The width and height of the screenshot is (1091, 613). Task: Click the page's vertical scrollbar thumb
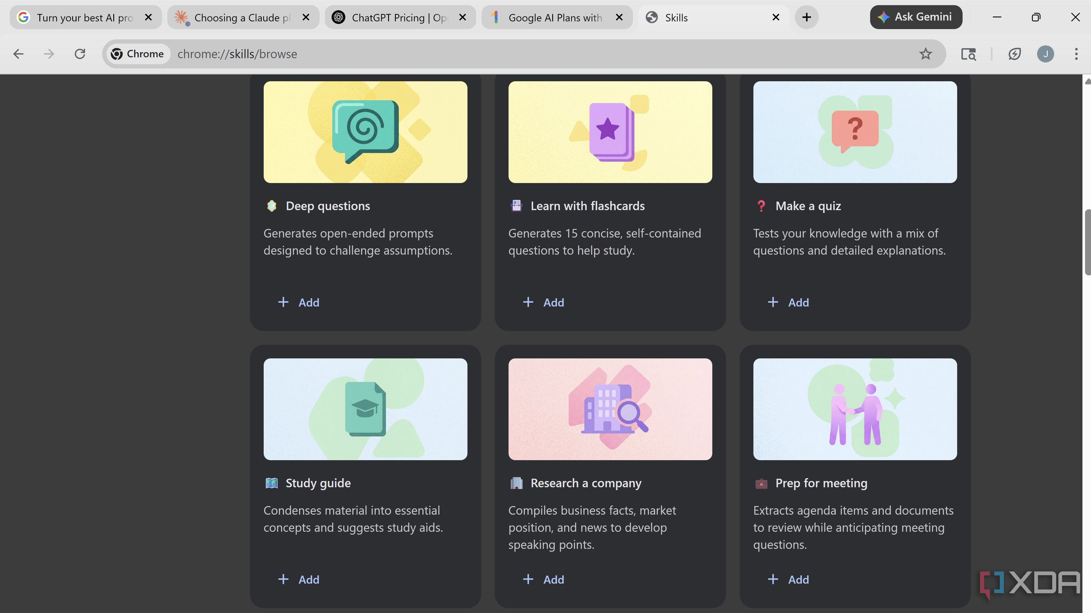point(1087,242)
